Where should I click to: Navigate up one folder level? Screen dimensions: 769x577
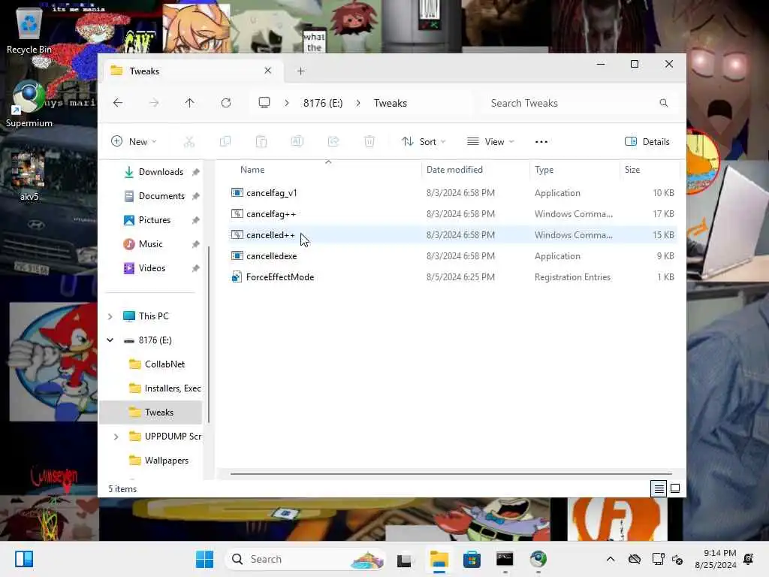189,103
